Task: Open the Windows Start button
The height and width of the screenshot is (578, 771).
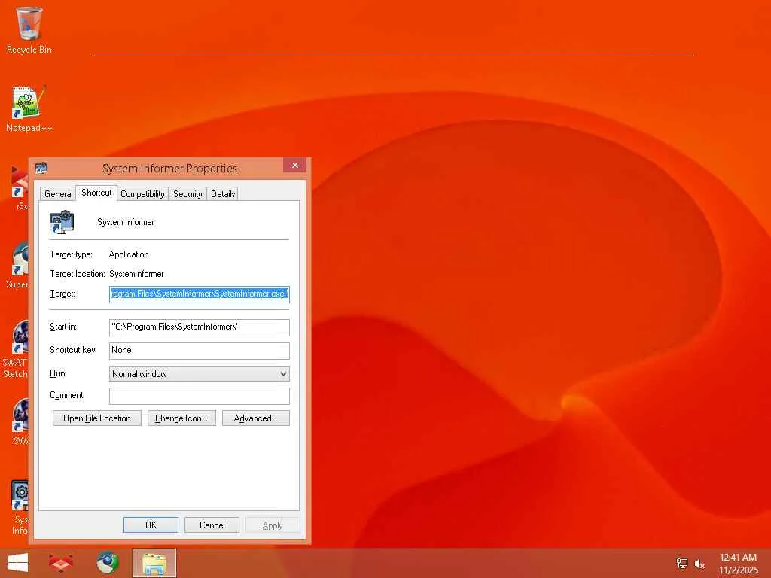Action: point(18,563)
